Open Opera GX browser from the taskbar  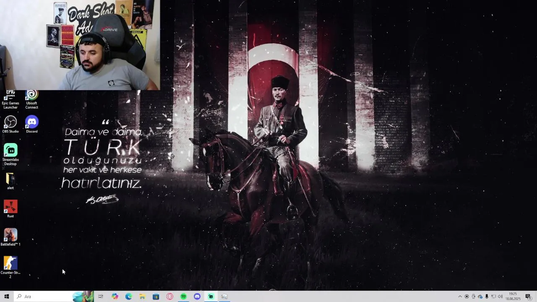click(x=170, y=297)
